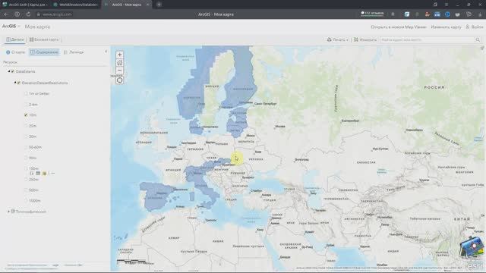The height and width of the screenshot is (273, 486).
Task: Return map to default extent home
Action: [x=120, y=62]
